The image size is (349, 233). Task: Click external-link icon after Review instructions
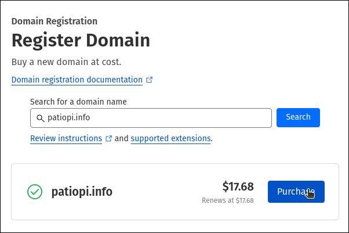(x=108, y=139)
